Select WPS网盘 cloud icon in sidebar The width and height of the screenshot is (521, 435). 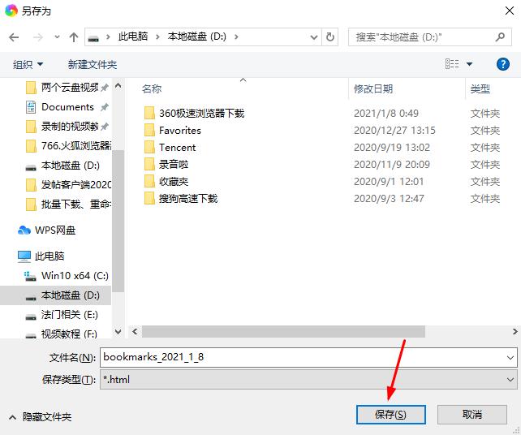click(24, 230)
